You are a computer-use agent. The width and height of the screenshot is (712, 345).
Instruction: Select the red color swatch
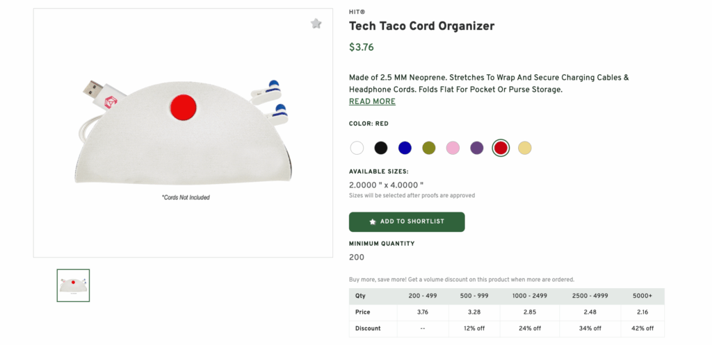coord(501,147)
